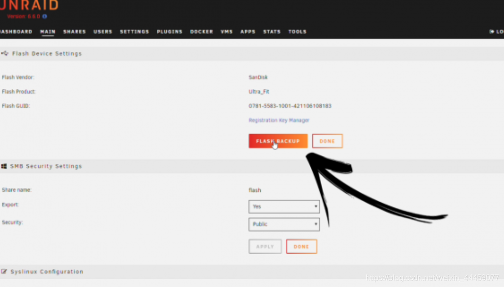Click the Flash Vendor label
The width and height of the screenshot is (504, 287).
coord(18,77)
